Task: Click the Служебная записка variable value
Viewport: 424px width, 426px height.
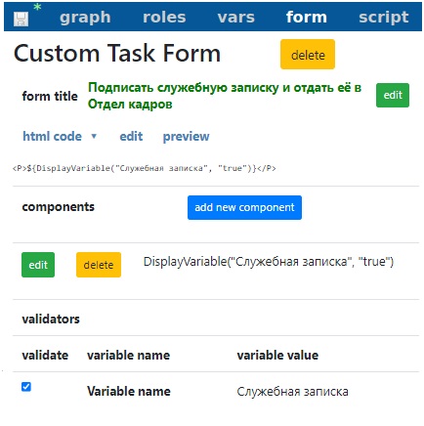Action: 292,392
